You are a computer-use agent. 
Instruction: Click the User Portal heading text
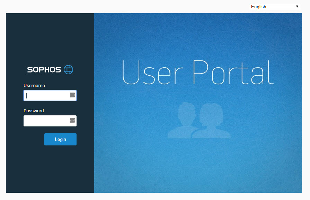pyautogui.click(x=198, y=73)
